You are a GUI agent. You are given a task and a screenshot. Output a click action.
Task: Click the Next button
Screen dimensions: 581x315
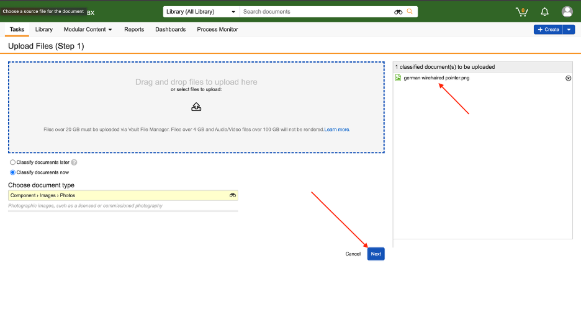(x=376, y=254)
